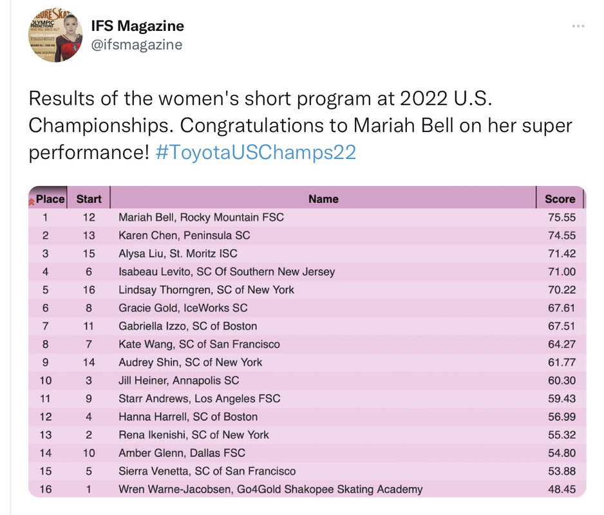Click the Wren Warne-Jacobsen last-place entry

click(270, 489)
